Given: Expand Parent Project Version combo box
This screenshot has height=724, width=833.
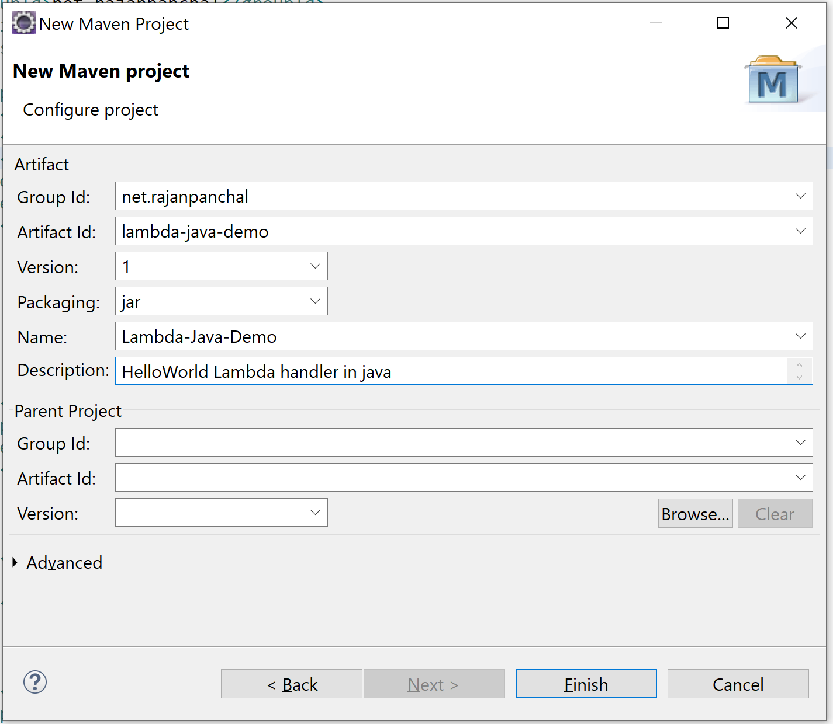Looking at the screenshot, I should click(315, 513).
